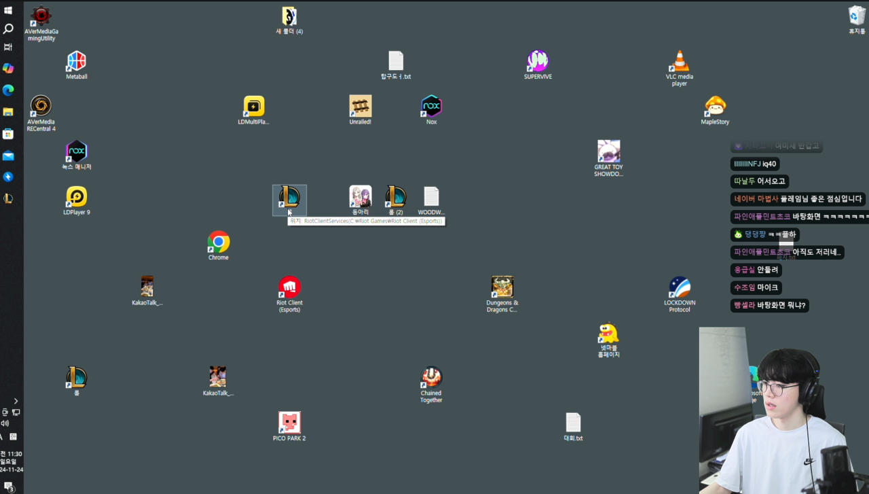Toggle the Korean 한 IME indicator

tap(13, 436)
